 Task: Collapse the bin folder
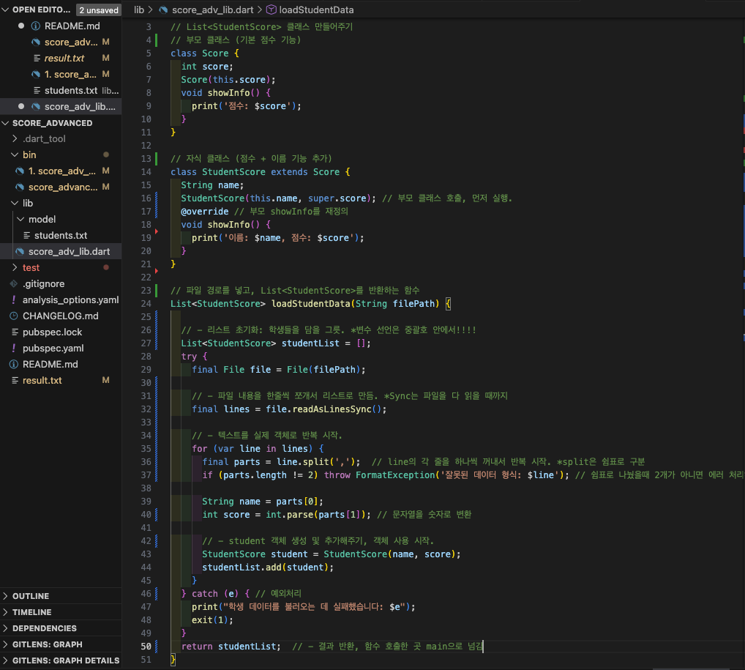[x=15, y=155]
